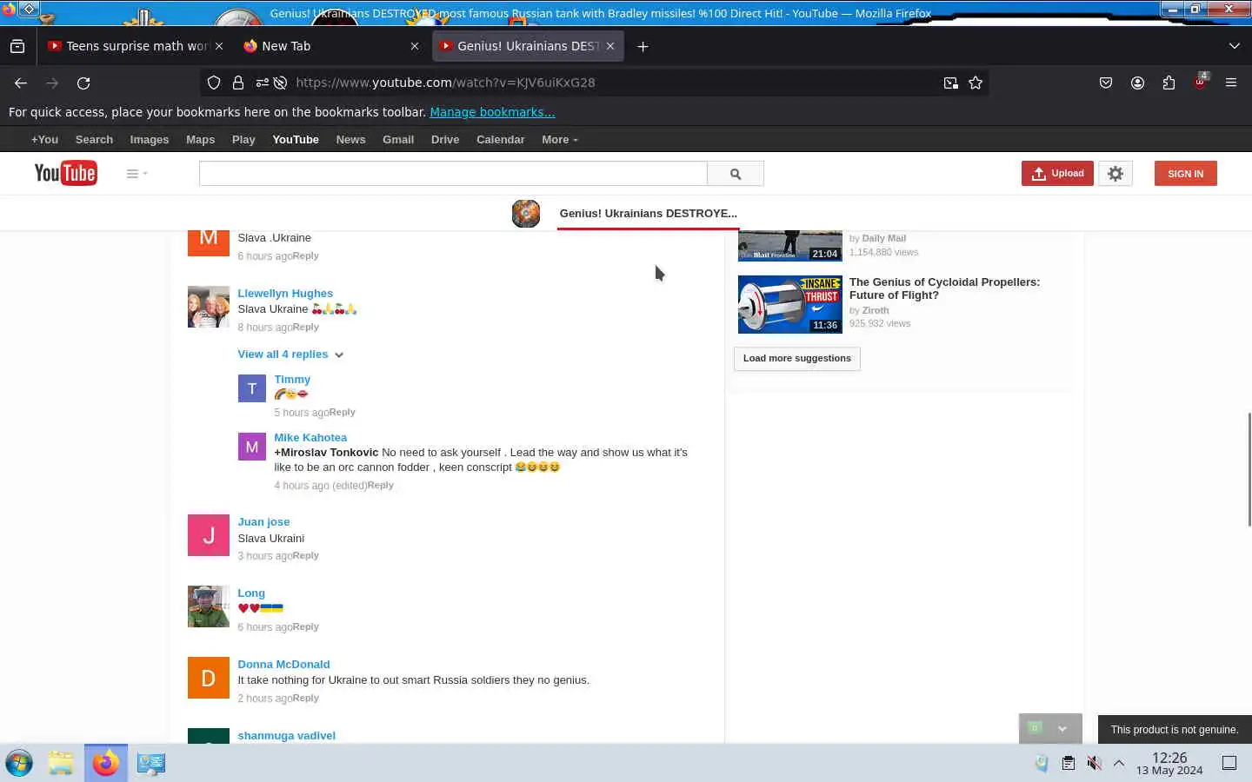This screenshot has width=1252, height=782.
Task: Open tracking protection shield icon
Action: pyautogui.click(x=214, y=83)
